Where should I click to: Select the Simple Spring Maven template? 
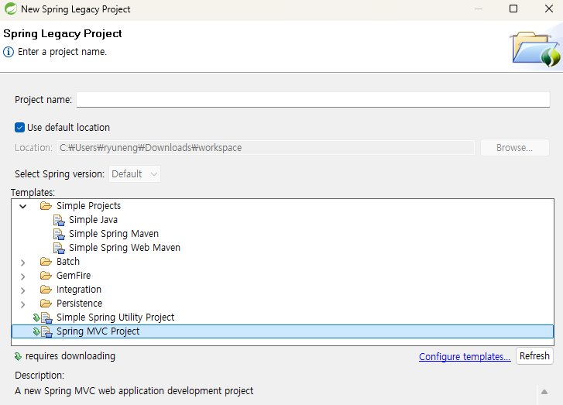(114, 234)
